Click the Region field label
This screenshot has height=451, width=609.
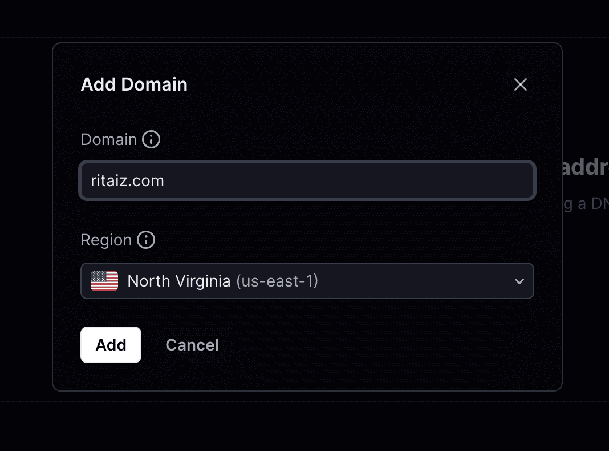[106, 240]
